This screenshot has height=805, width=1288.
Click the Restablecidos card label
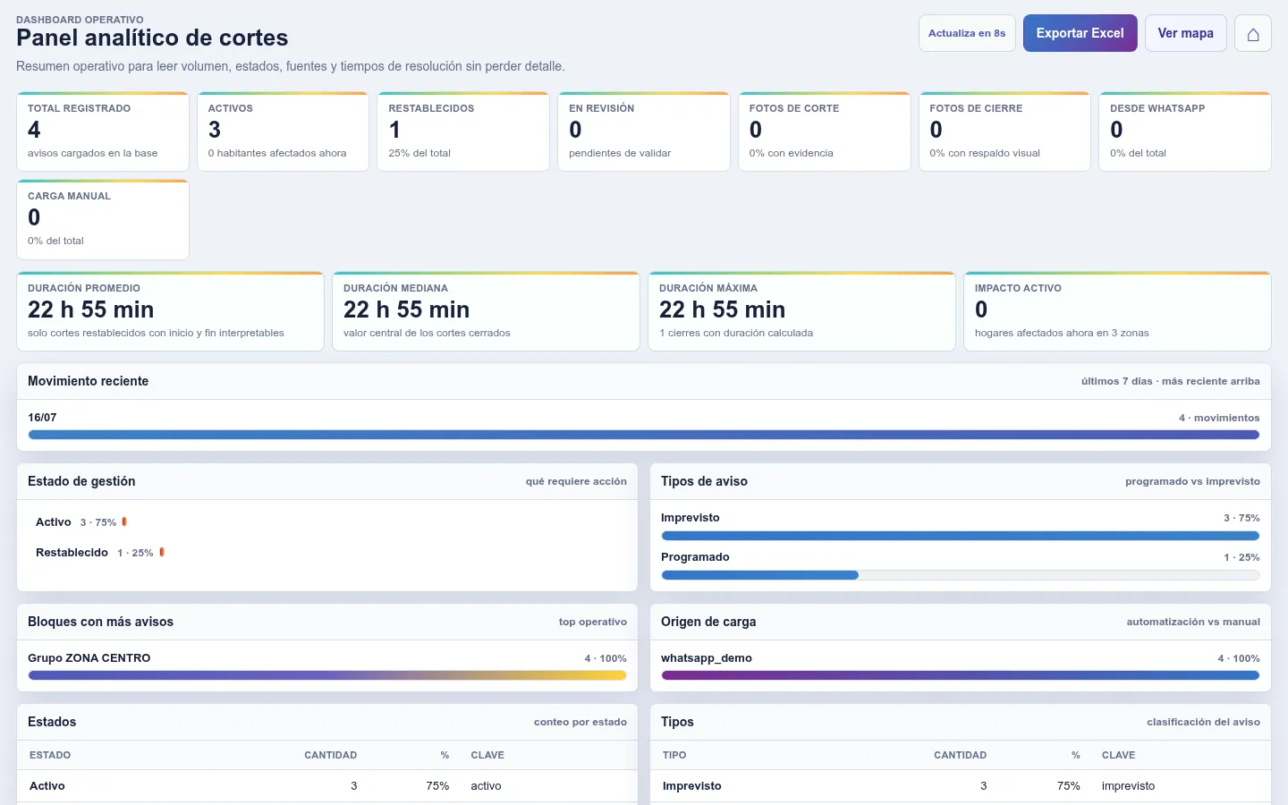(431, 108)
